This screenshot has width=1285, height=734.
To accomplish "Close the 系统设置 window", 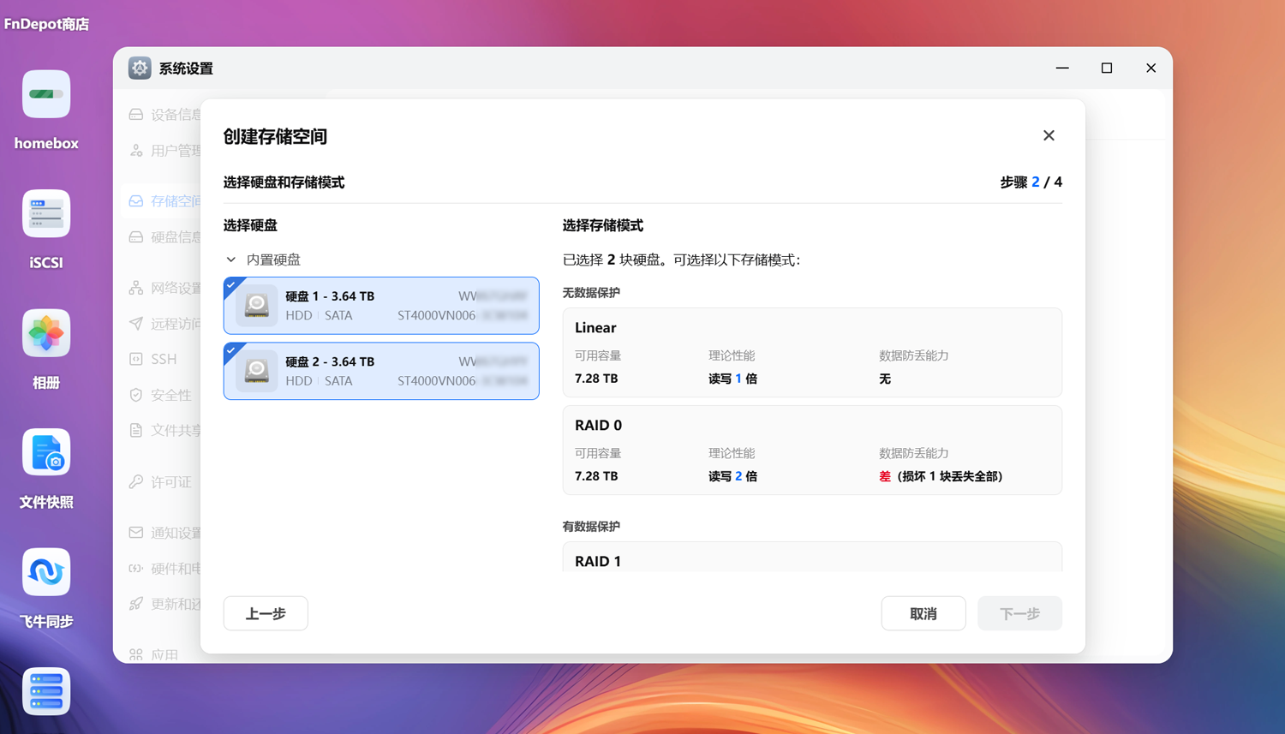I will [1151, 68].
